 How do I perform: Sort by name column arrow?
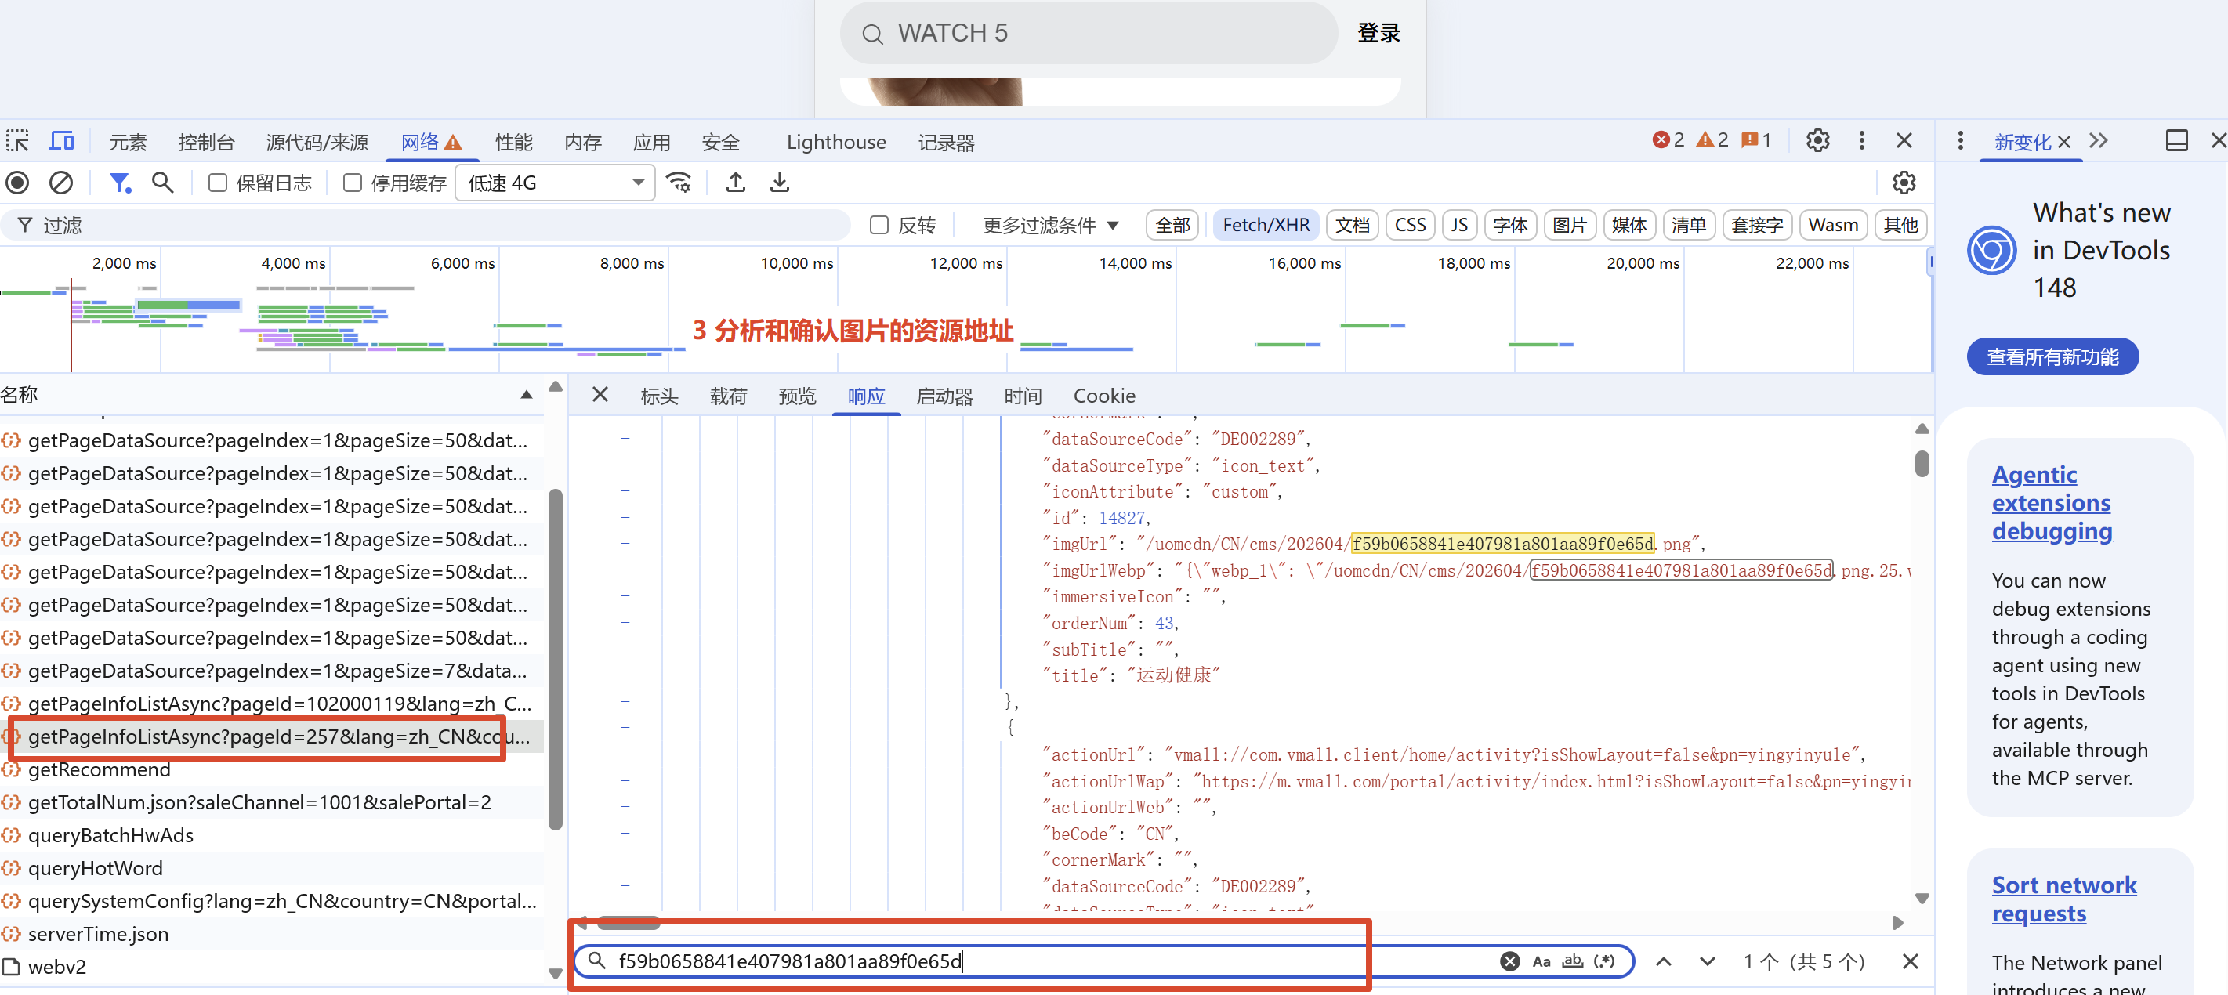tap(526, 395)
